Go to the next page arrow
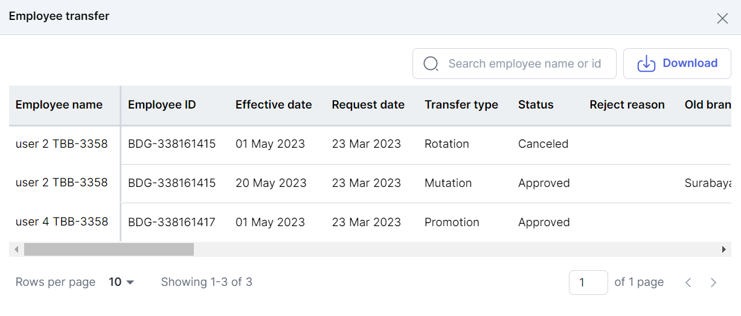 tap(713, 282)
